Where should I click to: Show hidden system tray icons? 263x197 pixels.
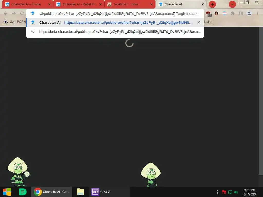[218, 192]
